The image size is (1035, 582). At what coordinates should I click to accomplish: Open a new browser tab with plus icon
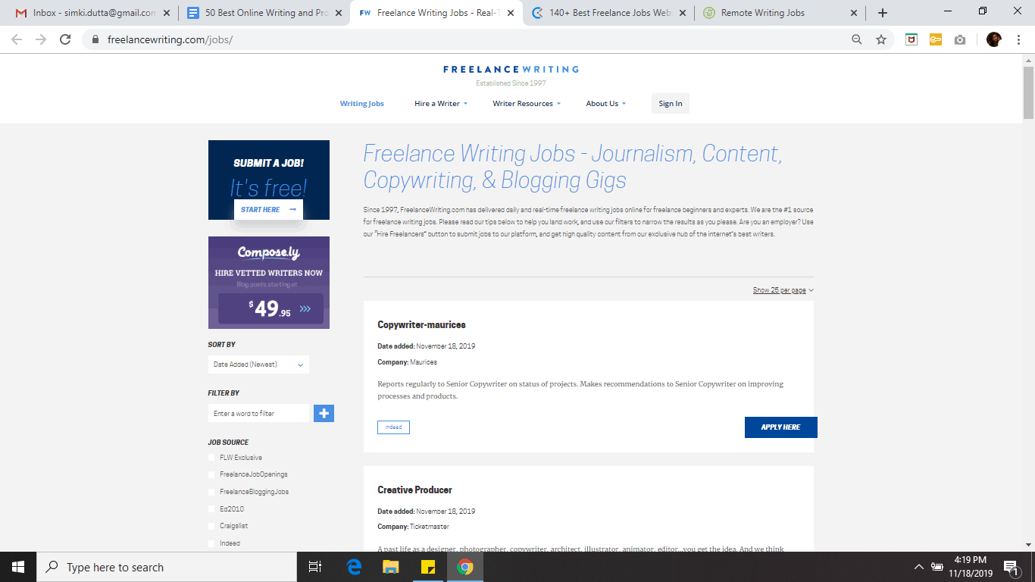pyautogui.click(x=882, y=13)
